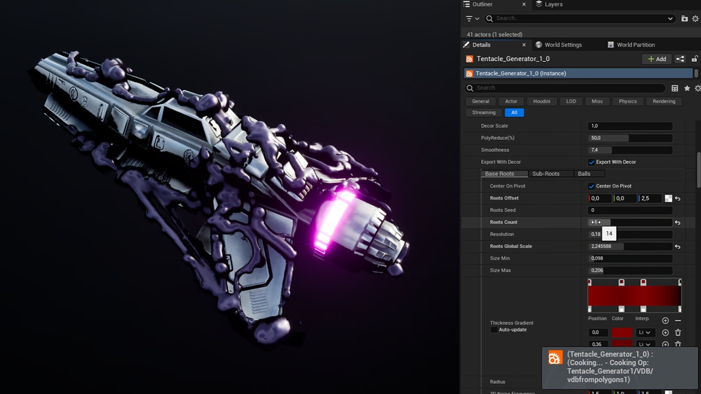
Task: Select the second top gradient stop marker
Action: pyautogui.click(x=622, y=282)
